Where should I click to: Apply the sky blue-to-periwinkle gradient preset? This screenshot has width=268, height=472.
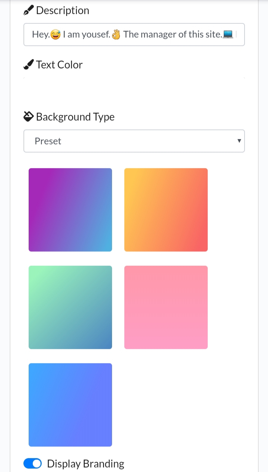click(x=70, y=405)
